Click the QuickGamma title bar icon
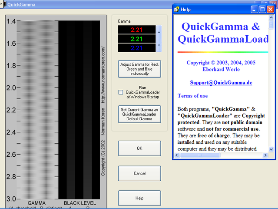278x209 pixels. (5, 4)
